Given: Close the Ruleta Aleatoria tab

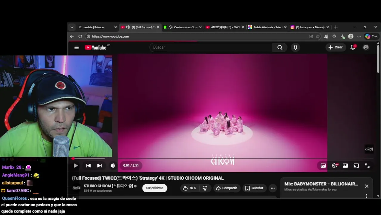Looking at the screenshot, I should tap(285, 27).
